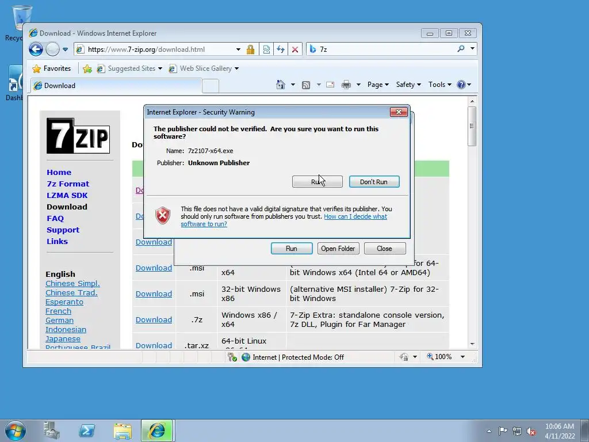Image resolution: width=589 pixels, height=442 pixels.
Task: Open the search provider dropdown arrow
Action: (x=473, y=49)
